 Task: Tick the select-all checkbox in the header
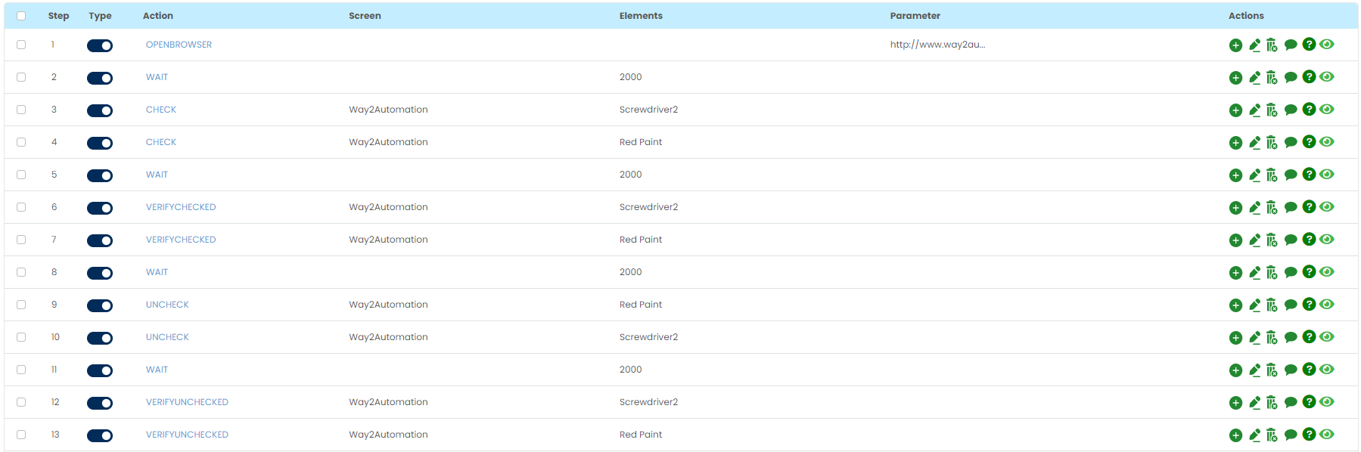(21, 16)
